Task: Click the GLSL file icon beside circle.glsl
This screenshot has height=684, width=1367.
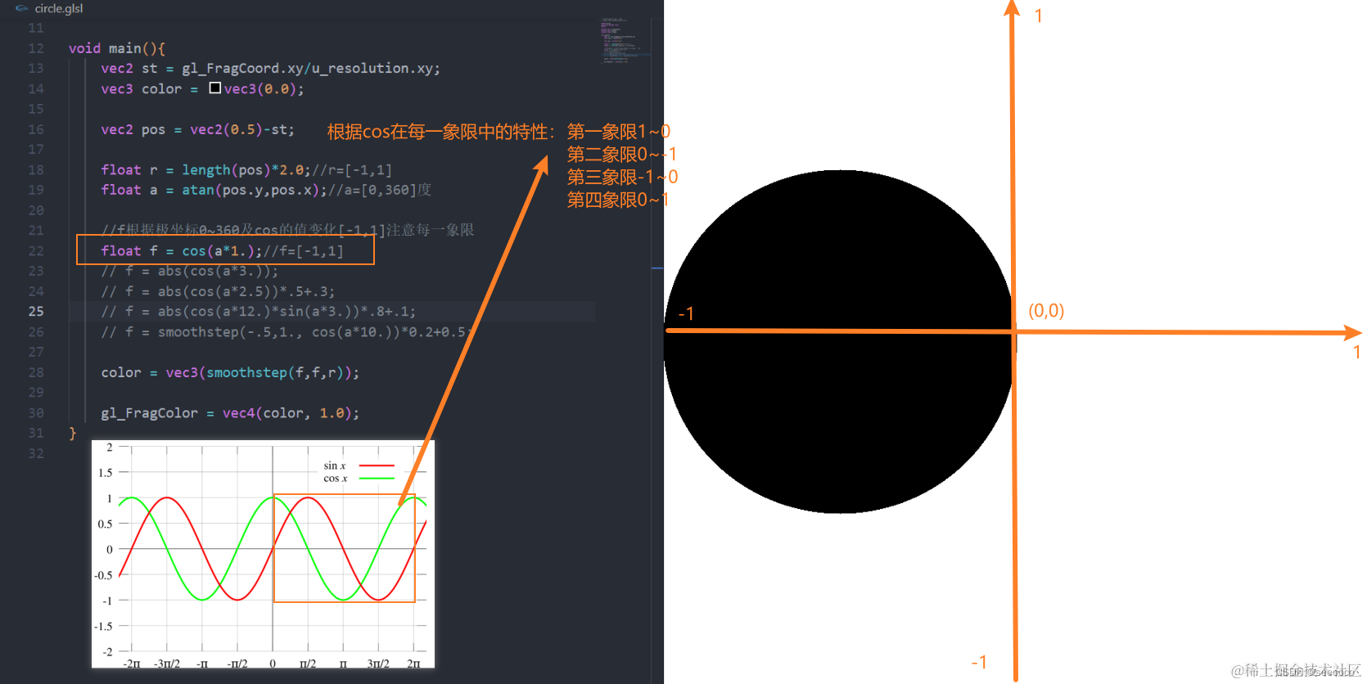Action: tap(21, 8)
